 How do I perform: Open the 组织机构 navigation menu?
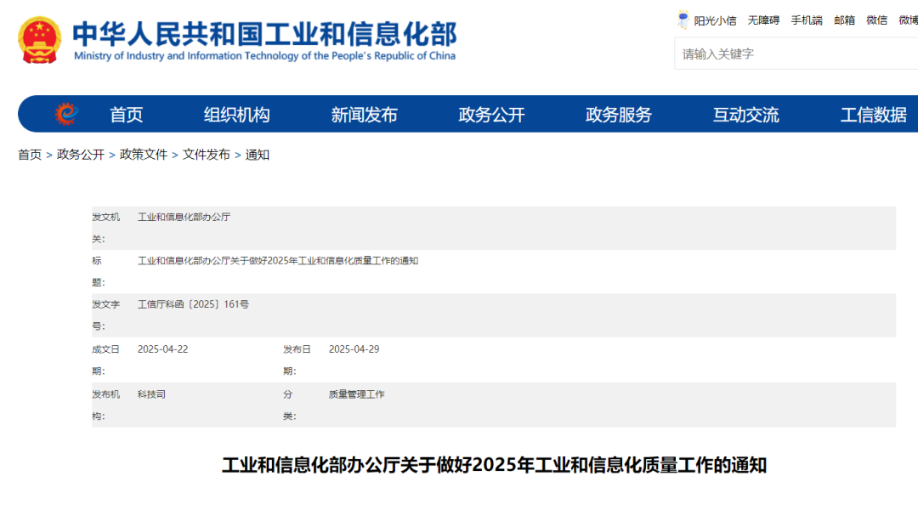click(236, 115)
